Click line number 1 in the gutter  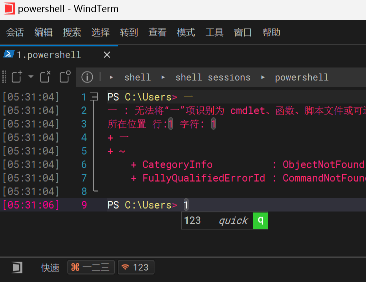click(x=84, y=97)
